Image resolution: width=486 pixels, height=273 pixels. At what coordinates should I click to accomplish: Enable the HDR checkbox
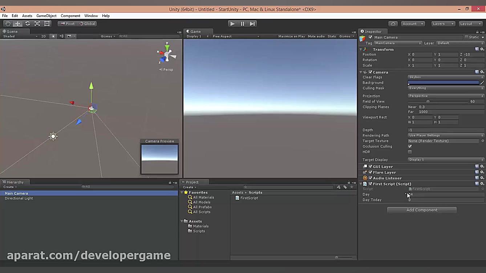[410, 152]
